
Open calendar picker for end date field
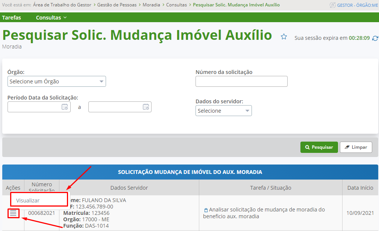pyautogui.click(x=146, y=107)
